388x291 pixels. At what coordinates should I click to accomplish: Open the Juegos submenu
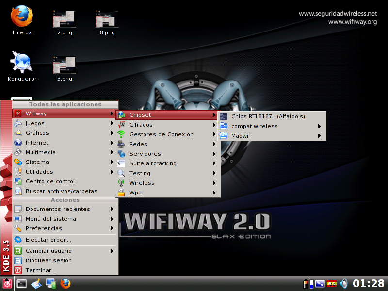click(64, 123)
